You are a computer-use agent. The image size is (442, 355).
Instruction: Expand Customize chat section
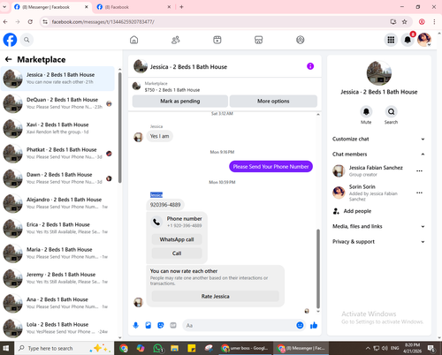(378, 139)
